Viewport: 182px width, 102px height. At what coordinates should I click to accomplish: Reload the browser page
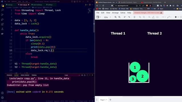(x=103, y=6)
